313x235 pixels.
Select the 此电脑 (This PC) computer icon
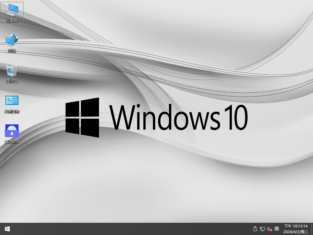tap(12, 10)
